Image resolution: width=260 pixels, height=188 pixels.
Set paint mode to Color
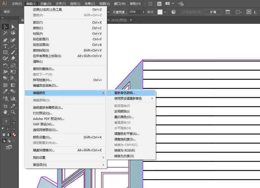pos(4,135)
